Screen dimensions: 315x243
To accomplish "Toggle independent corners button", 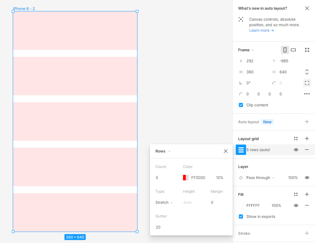I will click(307, 83).
